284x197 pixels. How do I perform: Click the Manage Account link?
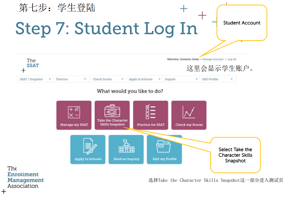(213, 59)
